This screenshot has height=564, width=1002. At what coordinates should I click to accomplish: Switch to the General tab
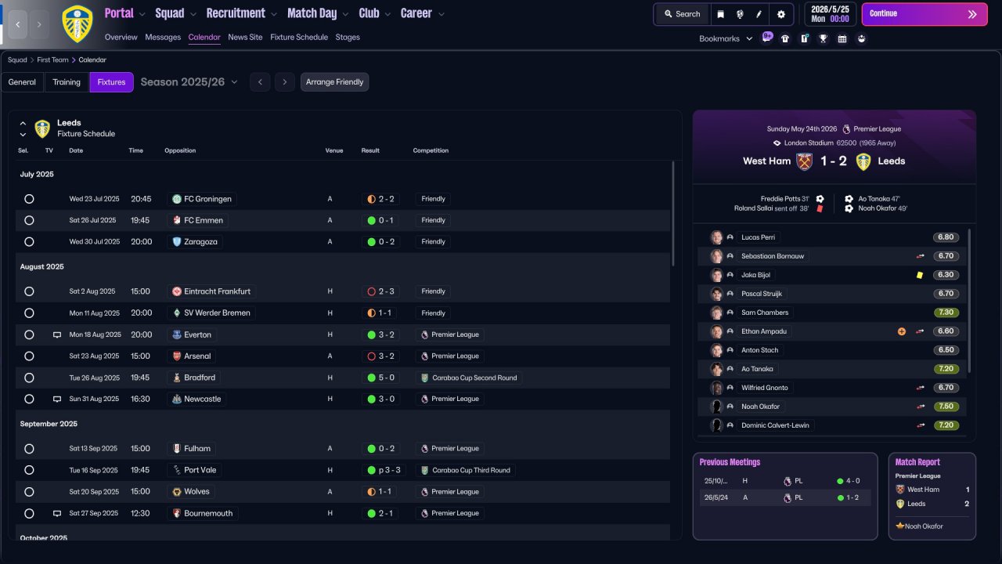coord(22,82)
